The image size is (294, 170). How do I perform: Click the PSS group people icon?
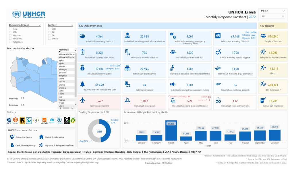tap(173, 52)
